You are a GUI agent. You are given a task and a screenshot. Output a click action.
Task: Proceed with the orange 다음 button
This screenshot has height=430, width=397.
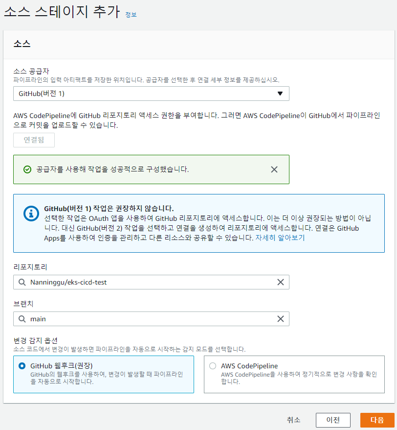pyautogui.click(x=377, y=420)
